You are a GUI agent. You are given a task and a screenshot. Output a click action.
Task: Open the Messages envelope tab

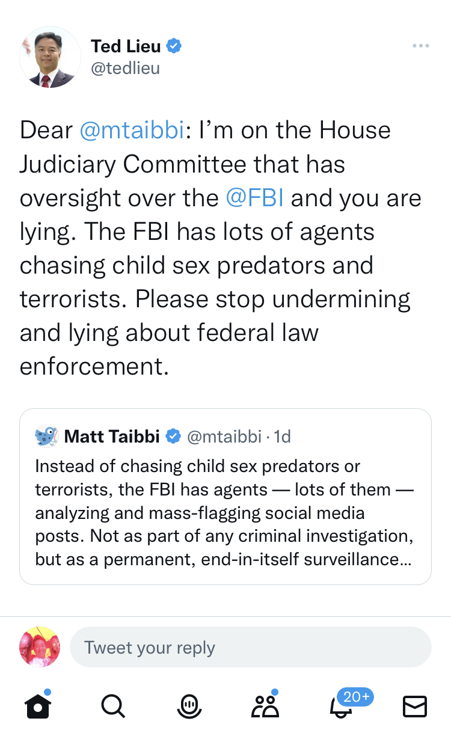(414, 707)
